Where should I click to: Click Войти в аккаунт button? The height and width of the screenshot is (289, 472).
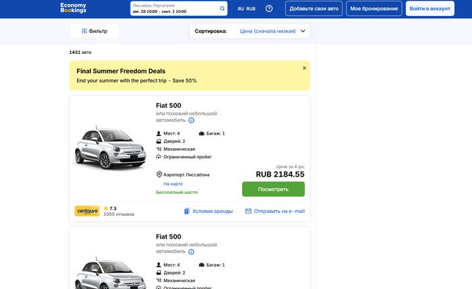coord(430,8)
